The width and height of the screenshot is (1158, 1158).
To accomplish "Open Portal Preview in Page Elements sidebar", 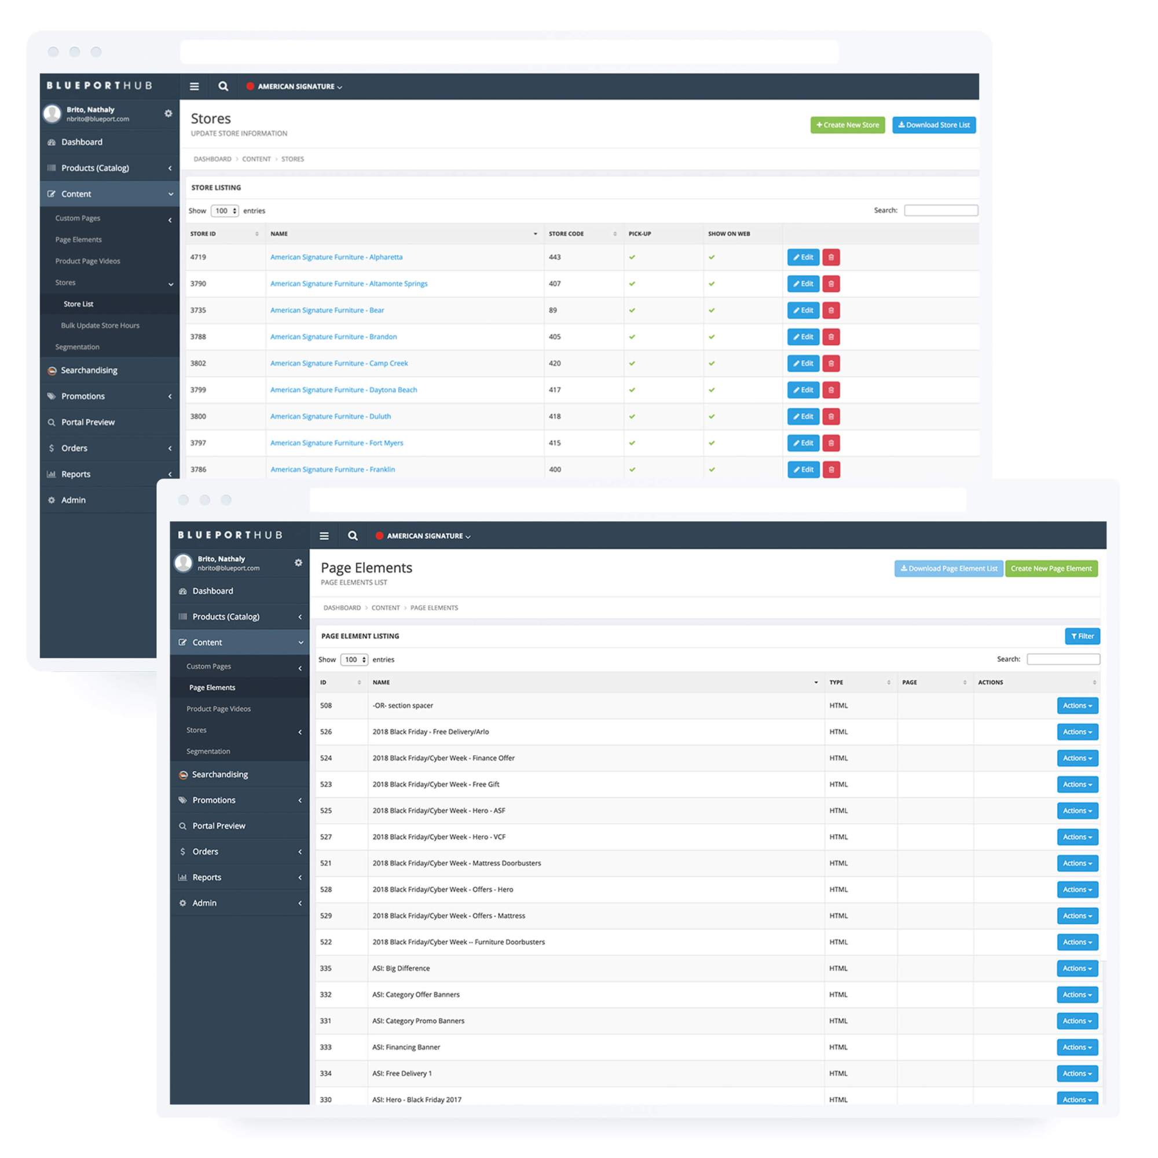I will tap(240, 826).
